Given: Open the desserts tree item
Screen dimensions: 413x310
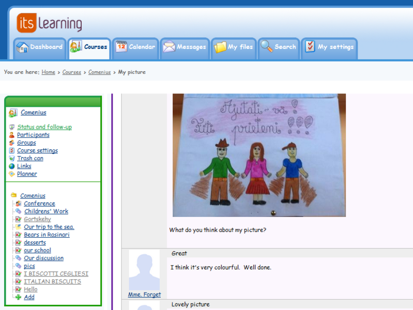Looking at the screenshot, I should pyautogui.click(x=35, y=242).
